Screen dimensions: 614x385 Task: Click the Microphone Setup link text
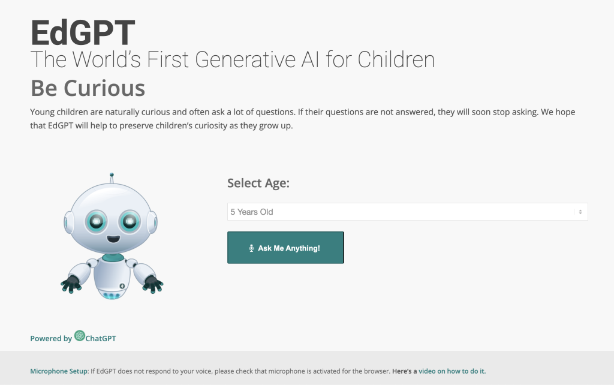point(59,371)
